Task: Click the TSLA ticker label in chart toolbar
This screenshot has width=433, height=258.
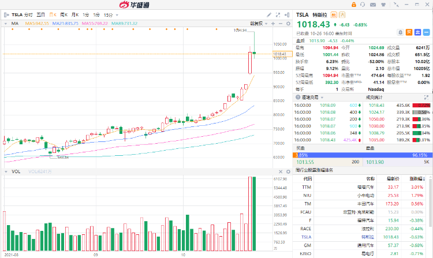Action: 17,15
